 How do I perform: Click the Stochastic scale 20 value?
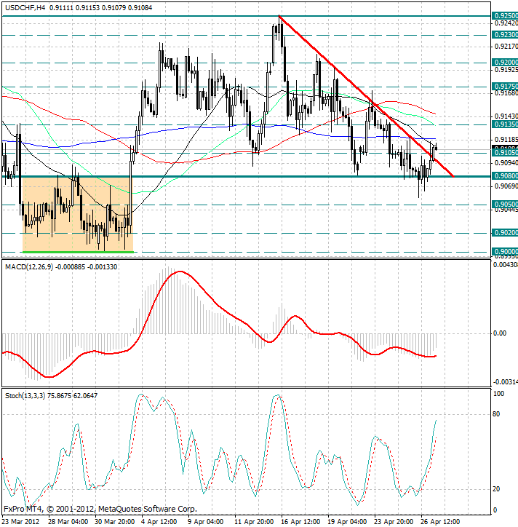[496, 489]
